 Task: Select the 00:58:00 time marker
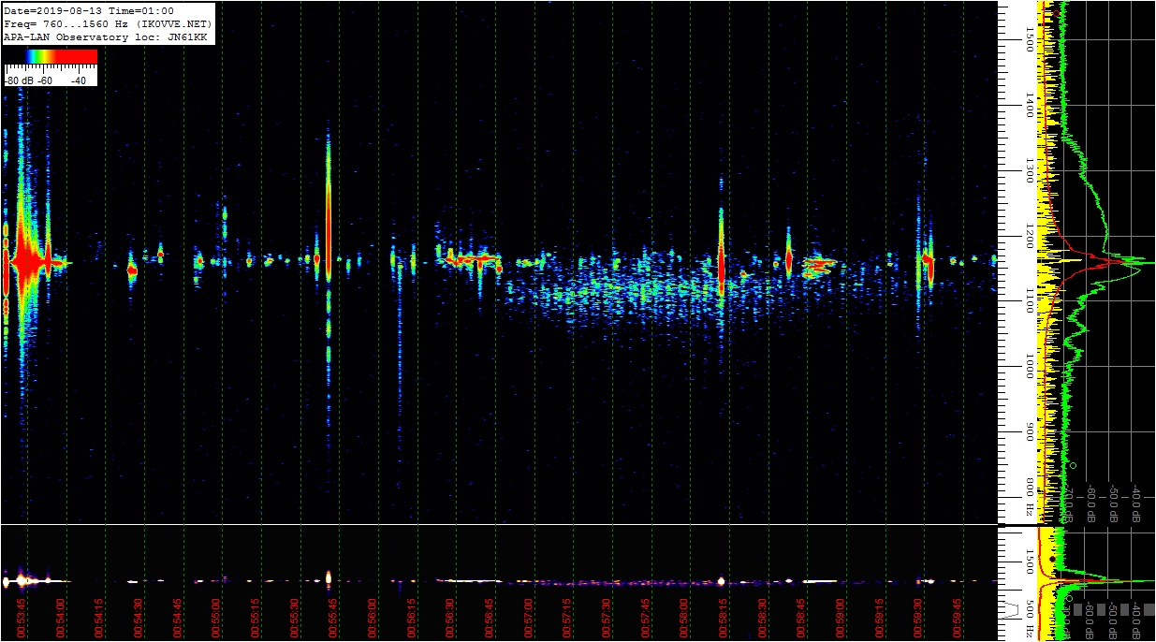click(684, 618)
